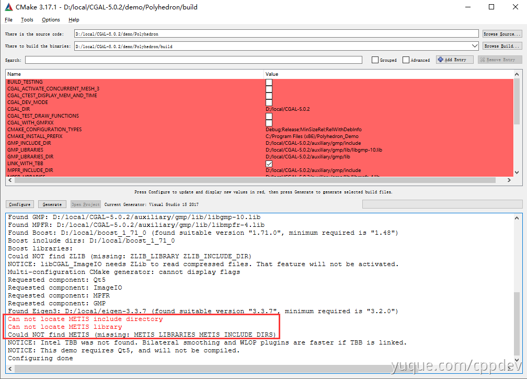Click the Generate button

pyautogui.click(x=52, y=204)
